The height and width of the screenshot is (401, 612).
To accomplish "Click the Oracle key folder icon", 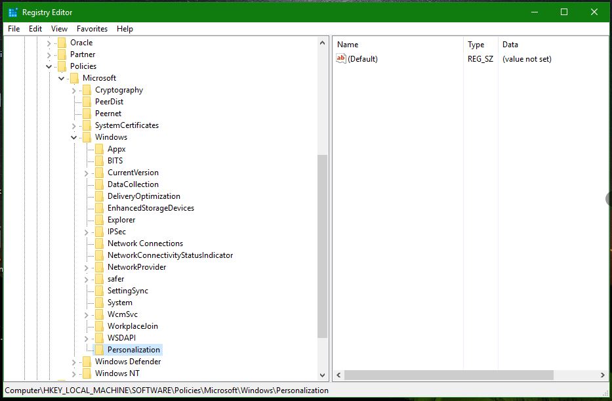I will click(x=62, y=43).
